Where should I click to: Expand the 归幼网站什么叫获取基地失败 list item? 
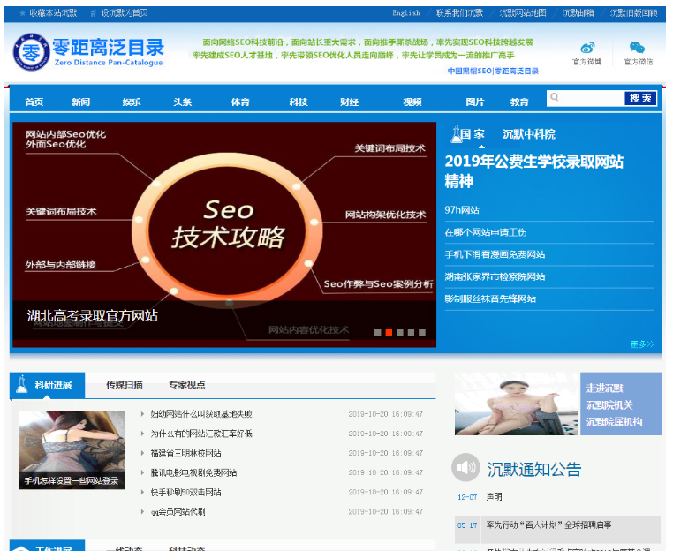200,414
